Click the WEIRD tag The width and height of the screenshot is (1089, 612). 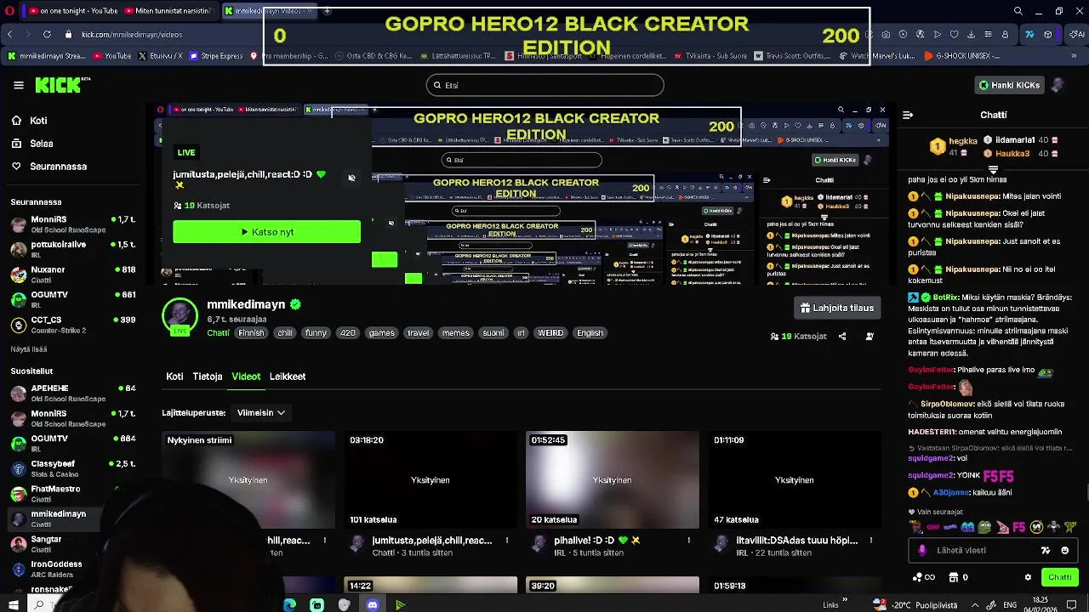point(550,333)
